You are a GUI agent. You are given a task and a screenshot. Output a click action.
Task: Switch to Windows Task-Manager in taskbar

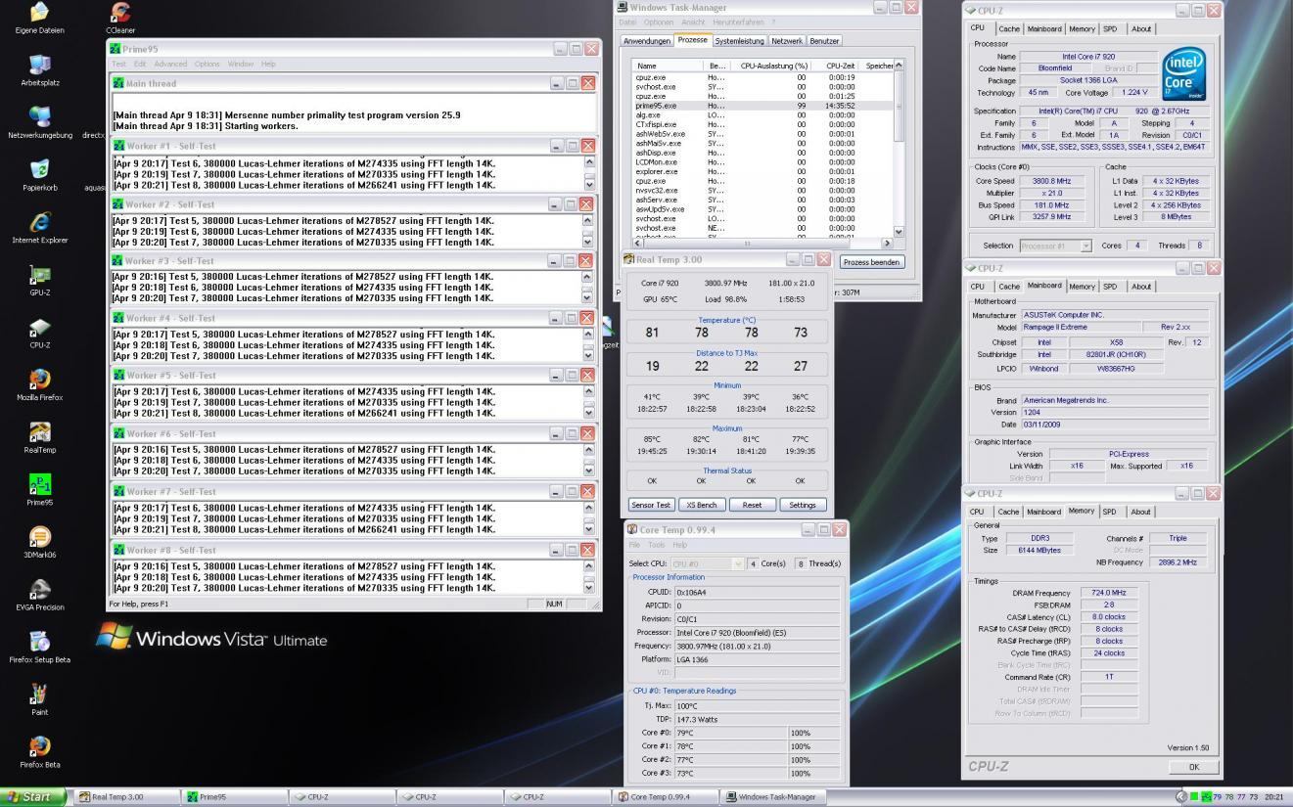(x=774, y=797)
